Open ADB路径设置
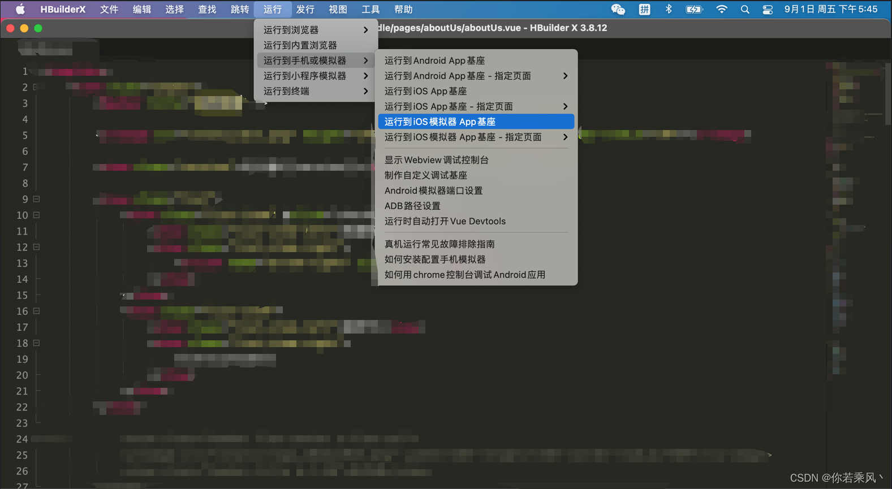892x489 pixels. coord(476,206)
